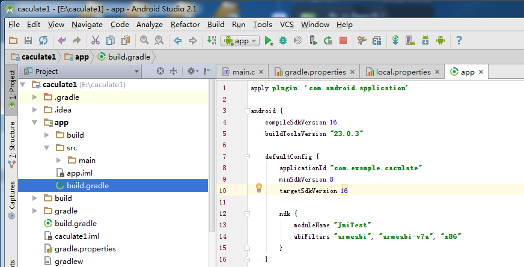Click the Replace search icon
The height and width of the screenshot is (267, 524).
[x=159, y=40]
